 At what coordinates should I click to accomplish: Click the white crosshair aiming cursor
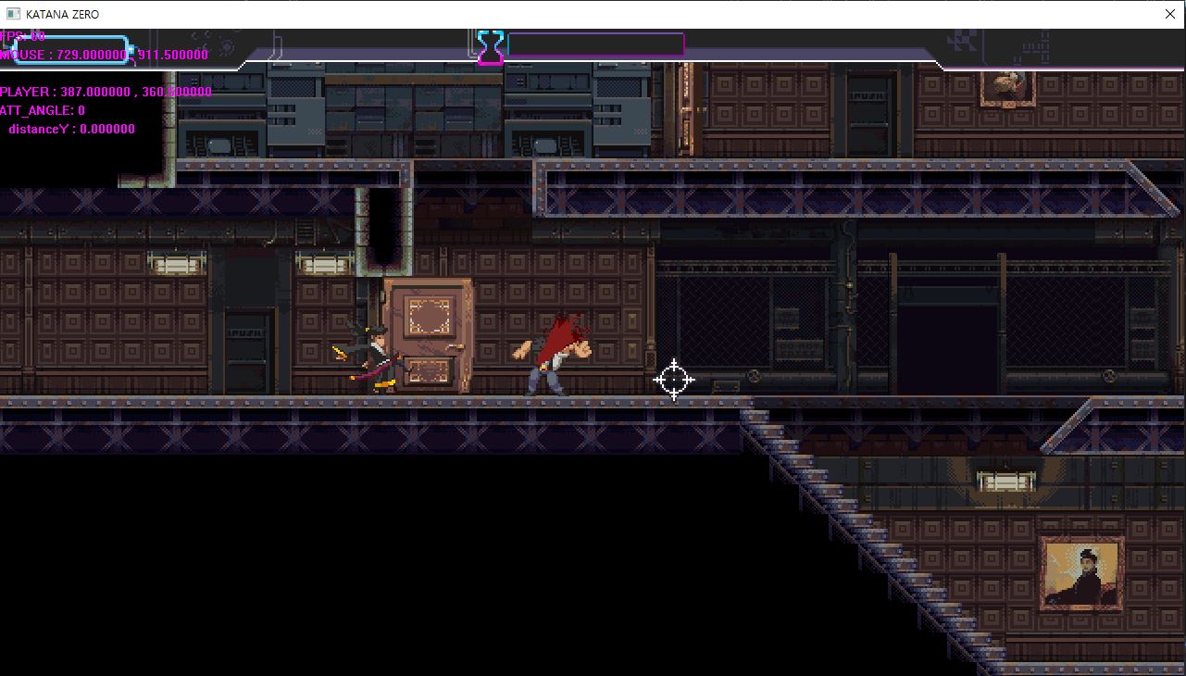point(674,380)
